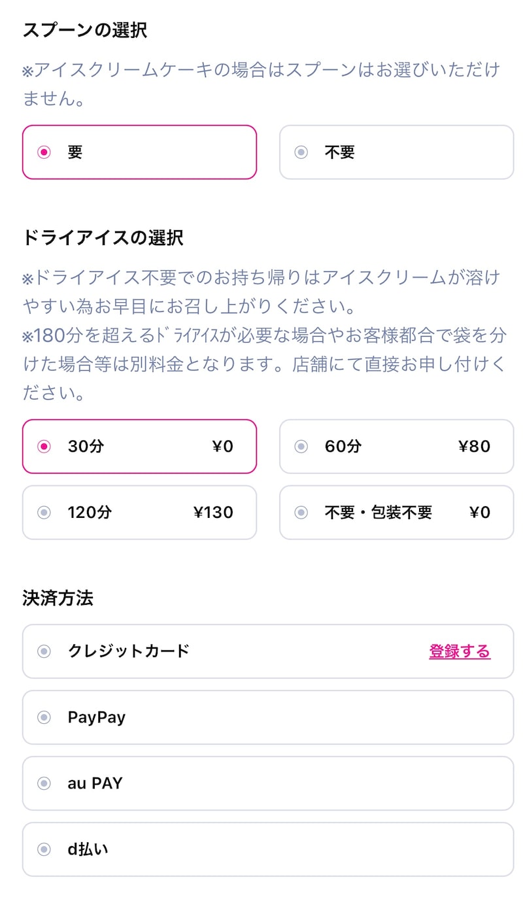This screenshot has width=523, height=903.
Task: Select the 要 spoon option
Action: point(139,152)
